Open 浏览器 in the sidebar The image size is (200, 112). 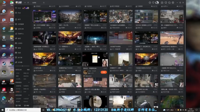(19, 62)
